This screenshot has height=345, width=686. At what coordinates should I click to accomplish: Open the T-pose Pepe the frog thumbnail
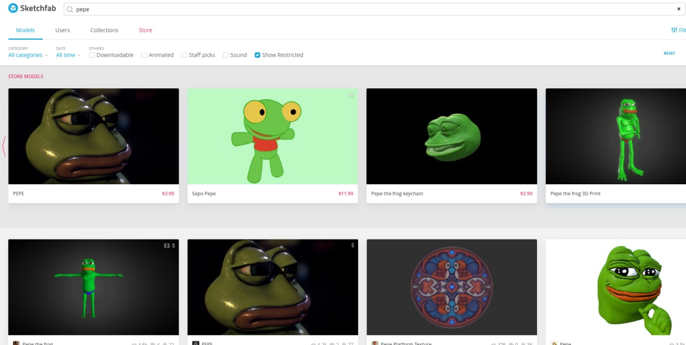(94, 287)
